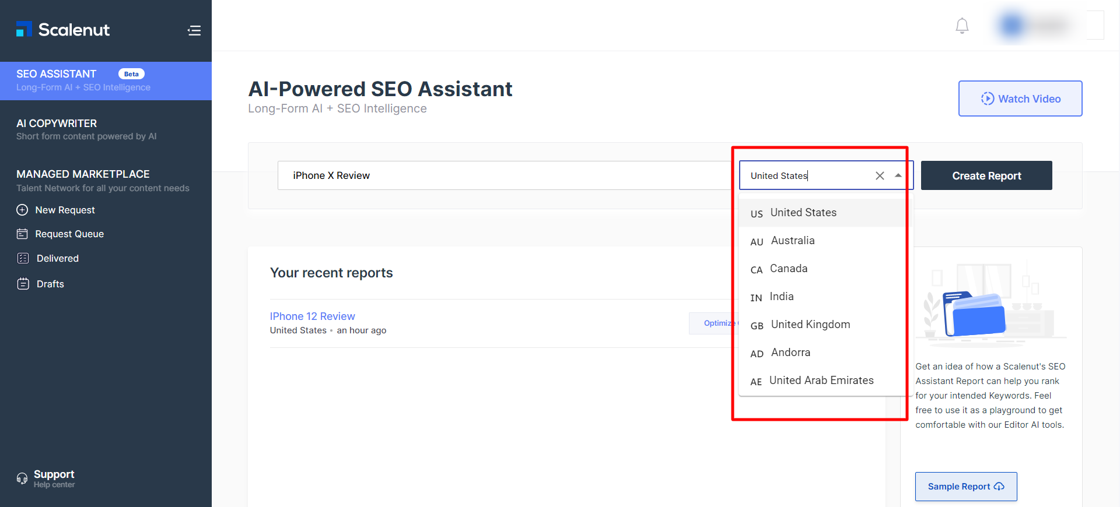This screenshot has height=507, width=1120.
Task: Open the IPhone 12 Review report
Action: 312,316
